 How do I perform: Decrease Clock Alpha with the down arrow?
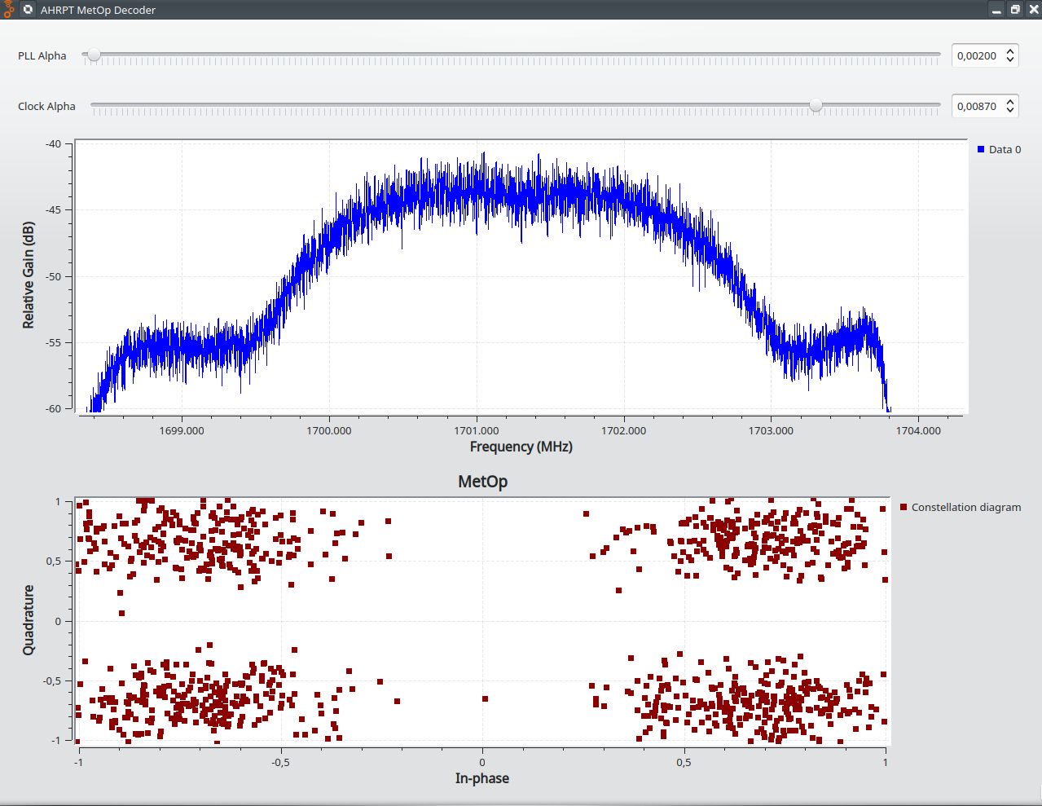[1010, 112]
